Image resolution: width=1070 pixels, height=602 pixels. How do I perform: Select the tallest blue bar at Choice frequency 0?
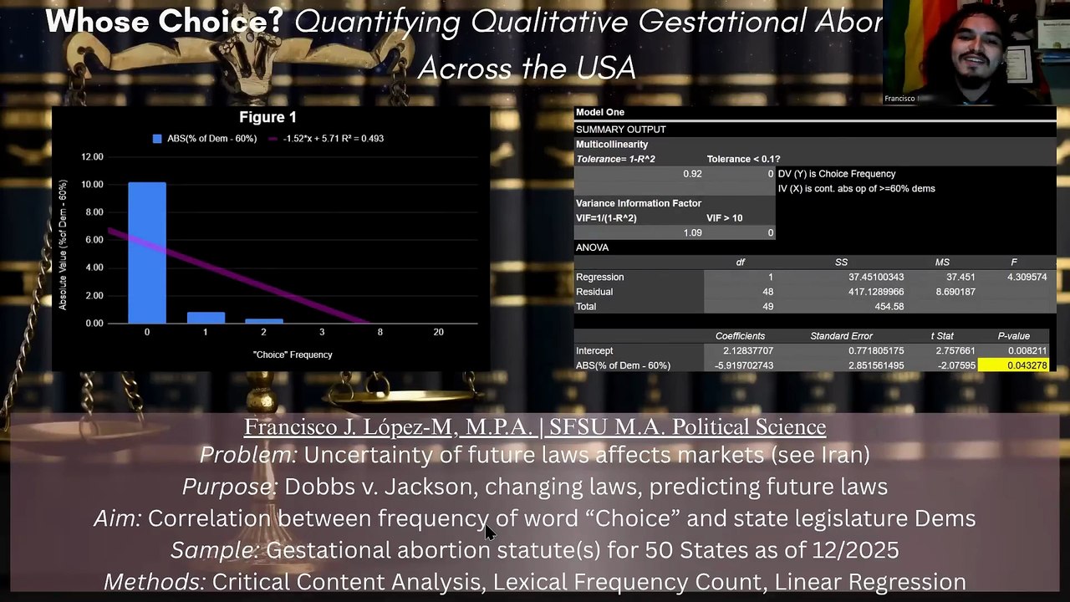point(147,253)
